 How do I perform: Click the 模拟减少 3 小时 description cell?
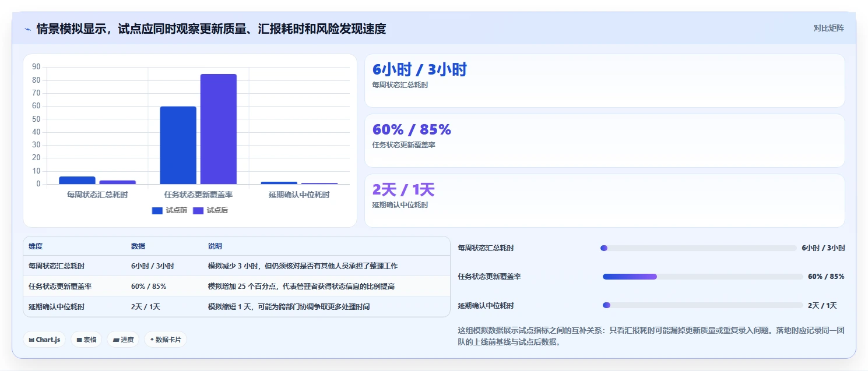point(303,266)
